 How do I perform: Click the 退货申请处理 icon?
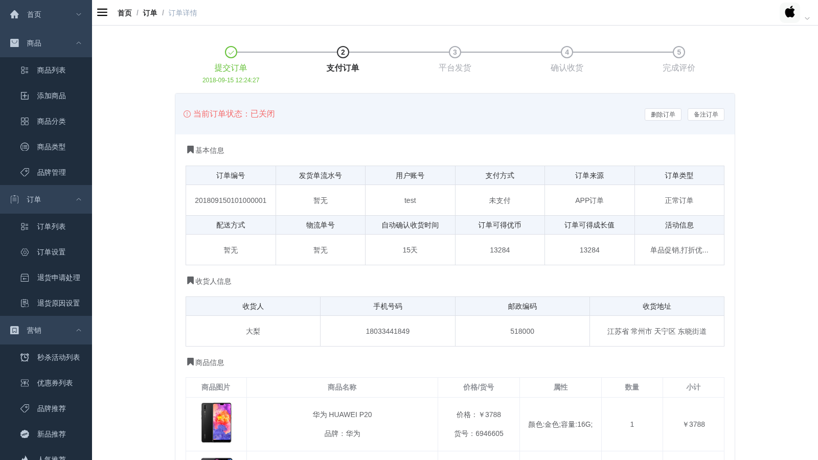point(25,278)
